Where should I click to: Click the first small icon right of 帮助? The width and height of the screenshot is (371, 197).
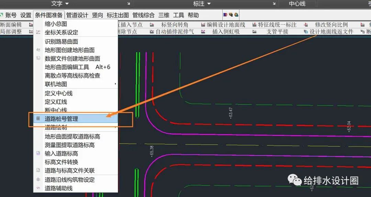pos(225,15)
